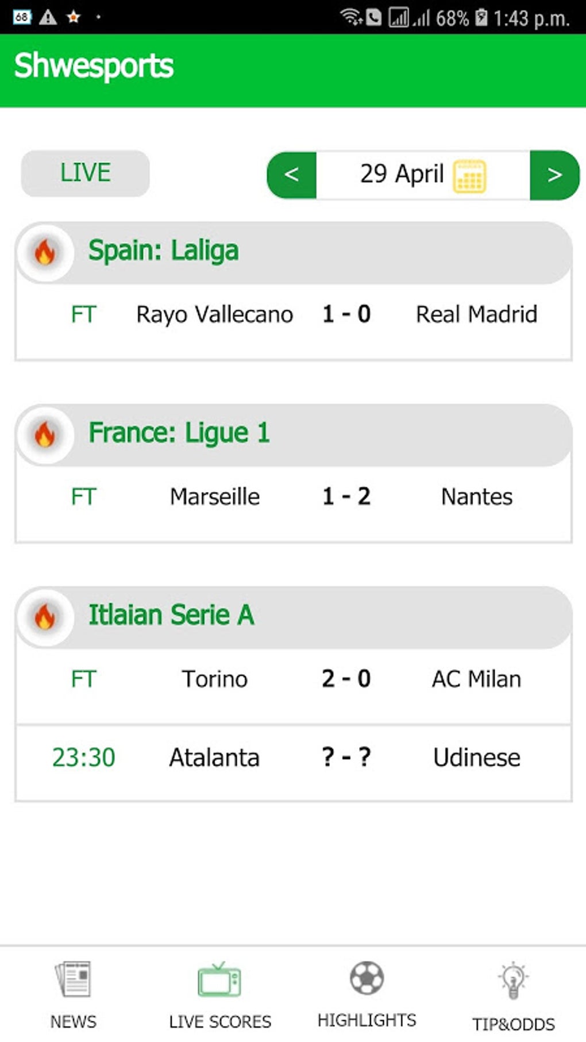Tap the calendar icon beside 29 April
This screenshot has height=1042, width=586.
point(469,176)
